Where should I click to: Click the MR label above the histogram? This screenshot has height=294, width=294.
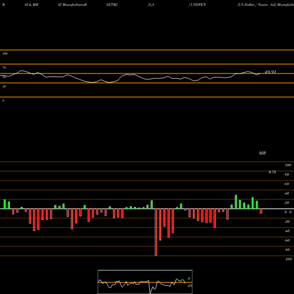pyautogui.click(x=262, y=153)
